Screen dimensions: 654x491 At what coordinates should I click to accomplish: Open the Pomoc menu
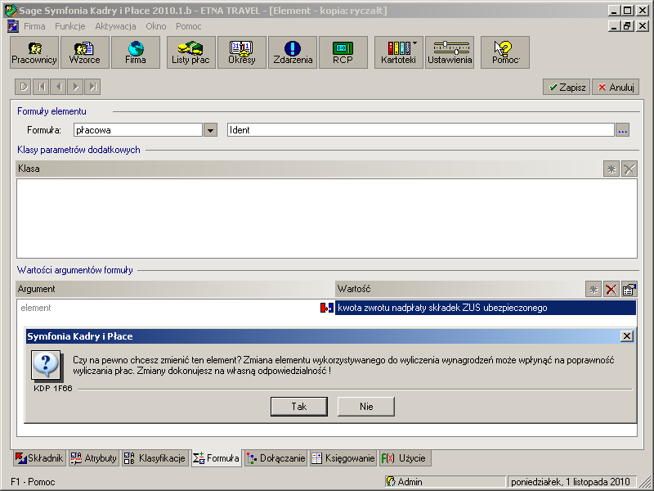(x=189, y=26)
